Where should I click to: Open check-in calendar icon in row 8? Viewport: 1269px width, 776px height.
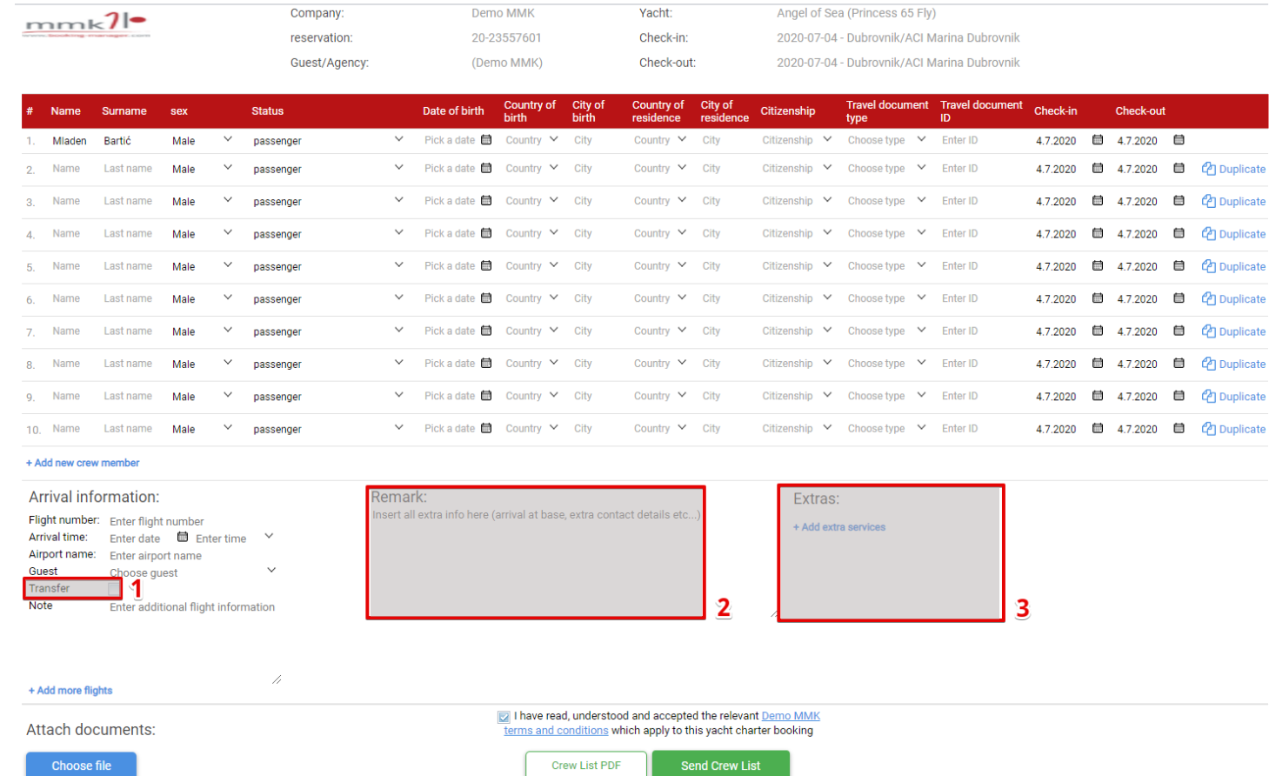1098,363
